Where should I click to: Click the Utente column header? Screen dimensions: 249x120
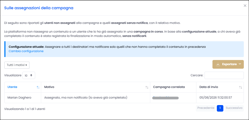point(12,87)
